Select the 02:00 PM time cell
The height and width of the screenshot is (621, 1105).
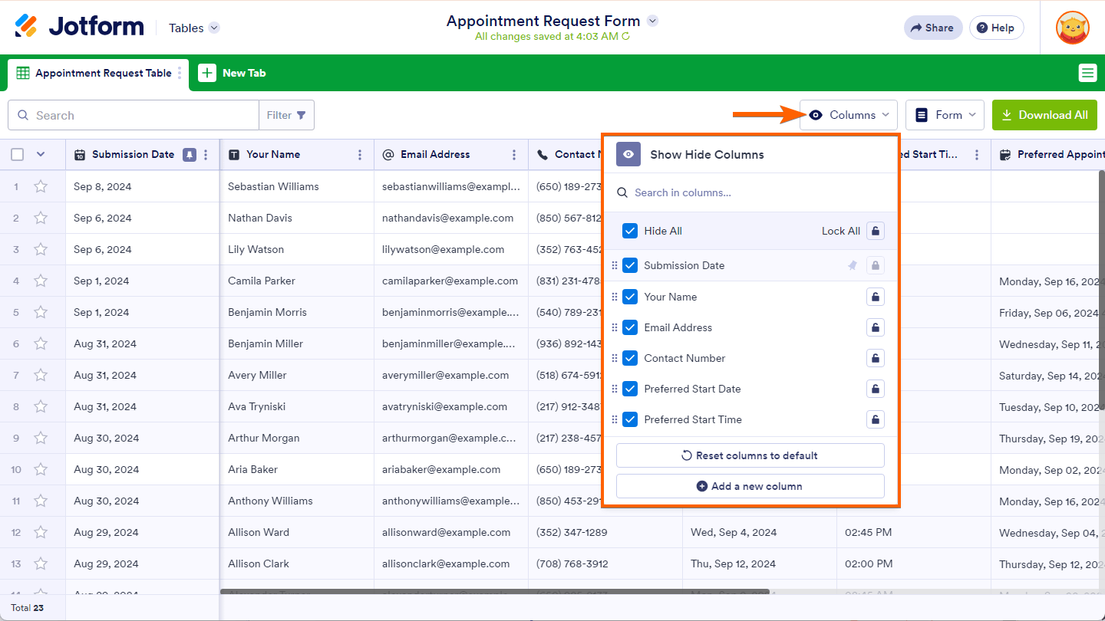coord(914,563)
